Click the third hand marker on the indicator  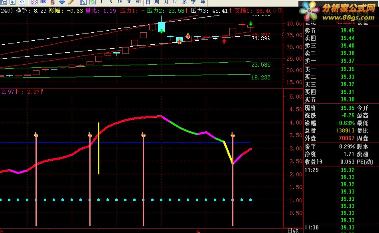click(143, 134)
